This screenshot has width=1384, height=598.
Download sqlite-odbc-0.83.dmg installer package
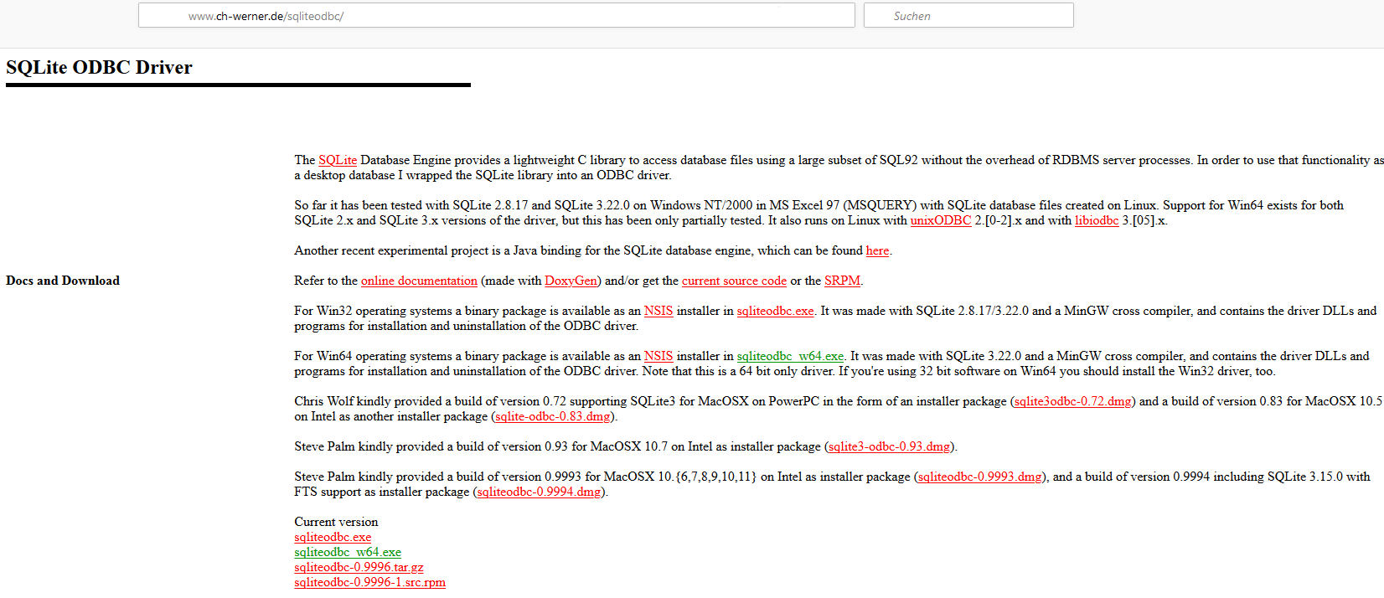[x=553, y=416]
